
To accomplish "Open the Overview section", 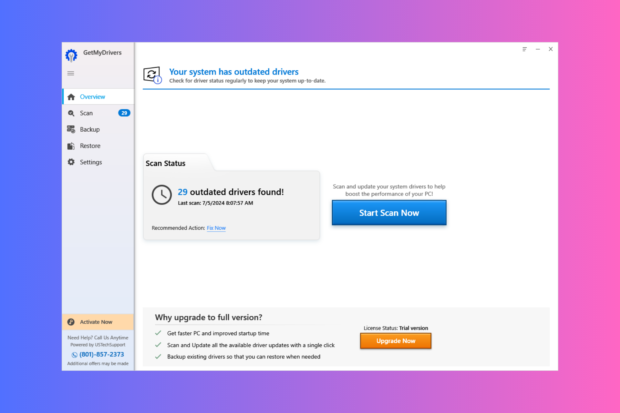I will [x=98, y=96].
